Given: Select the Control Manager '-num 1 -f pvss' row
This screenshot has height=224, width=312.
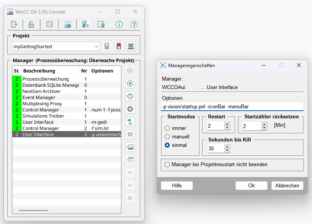Looking at the screenshot, I should click(66, 110).
